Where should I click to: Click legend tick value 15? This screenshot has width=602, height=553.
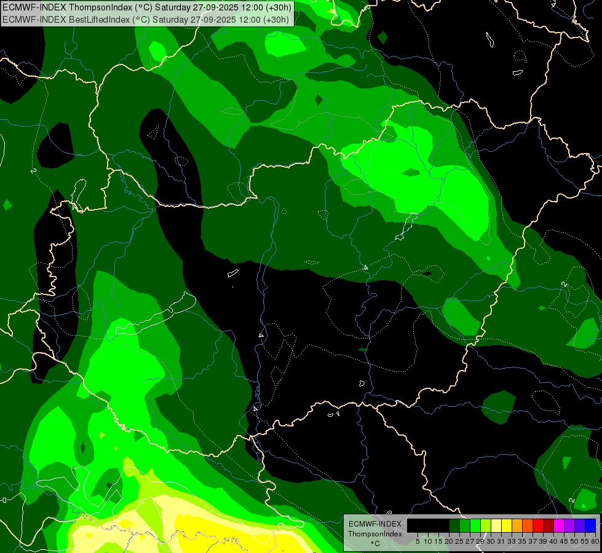coord(439,541)
